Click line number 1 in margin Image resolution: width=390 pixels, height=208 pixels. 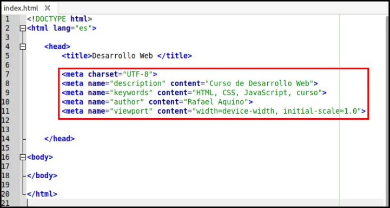tap(7, 19)
